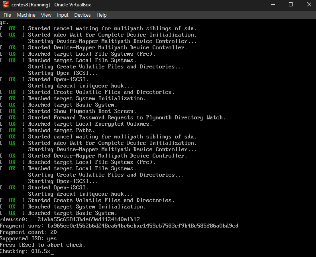This screenshot has width=316, height=257.
Task: Click the '/dev/sr0:' checksum line
Action: (70, 219)
